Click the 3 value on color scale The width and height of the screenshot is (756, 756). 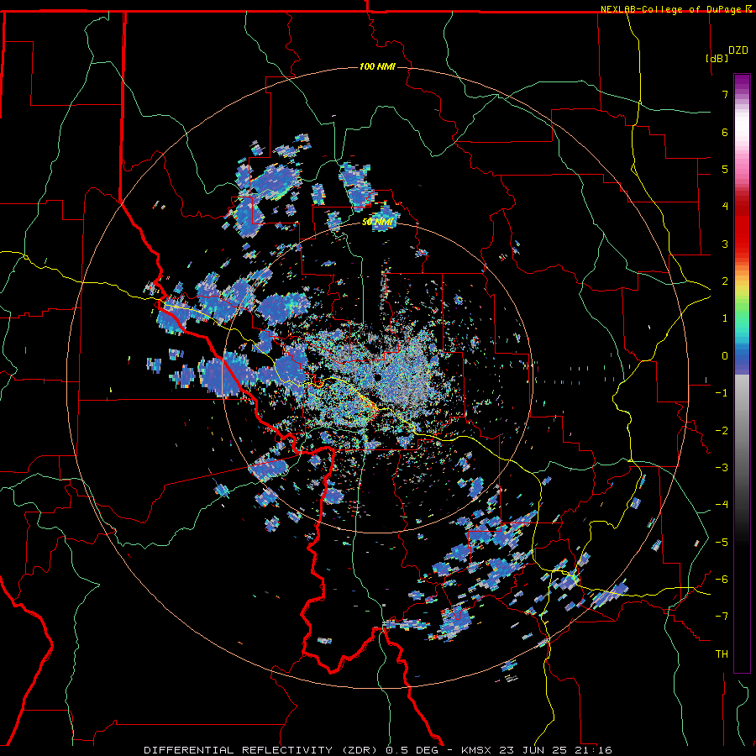(x=725, y=244)
